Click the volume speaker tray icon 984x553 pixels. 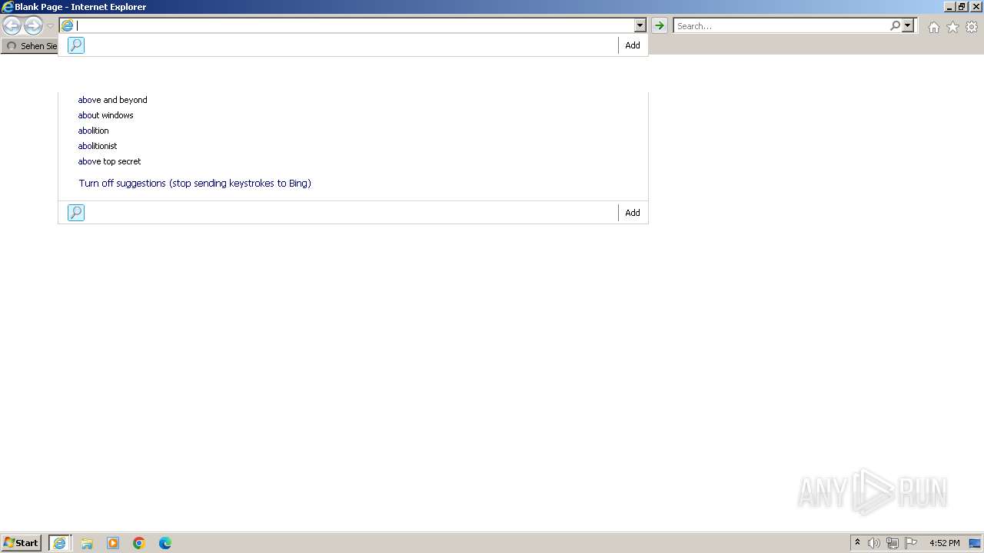(873, 543)
